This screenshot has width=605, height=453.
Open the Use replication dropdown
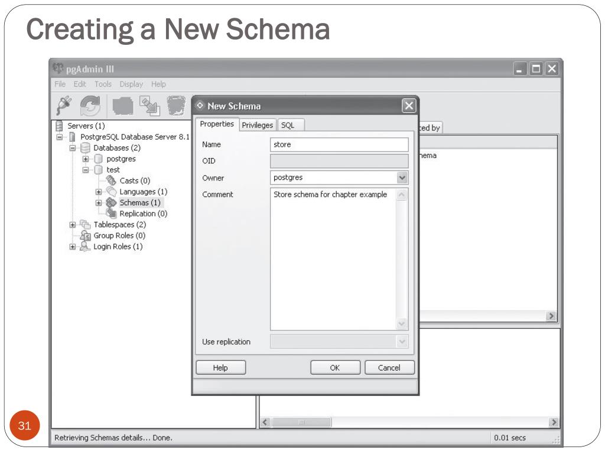click(x=402, y=342)
